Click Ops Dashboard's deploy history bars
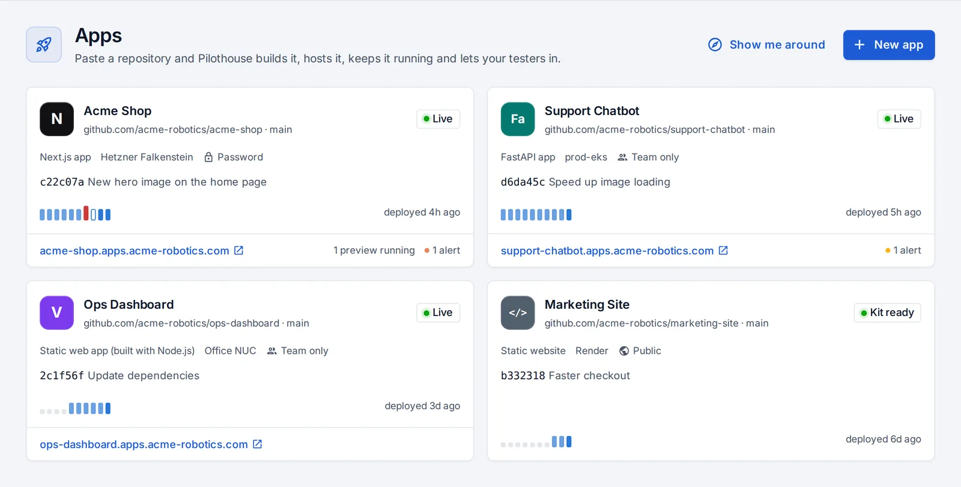This screenshot has height=487, width=961. 75,408
